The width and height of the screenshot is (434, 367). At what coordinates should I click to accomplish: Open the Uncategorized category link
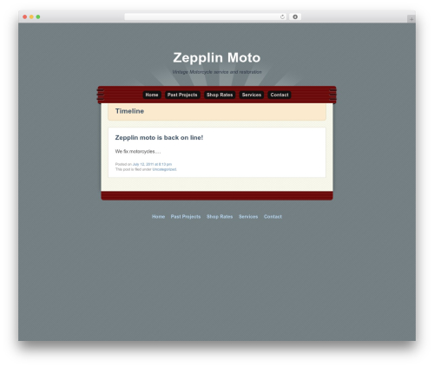click(164, 169)
